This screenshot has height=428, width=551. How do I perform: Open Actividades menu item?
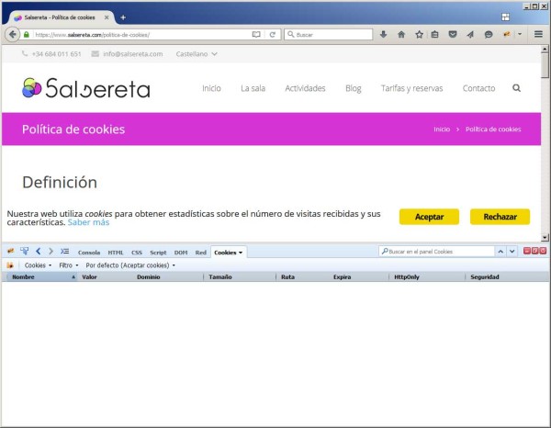point(305,88)
